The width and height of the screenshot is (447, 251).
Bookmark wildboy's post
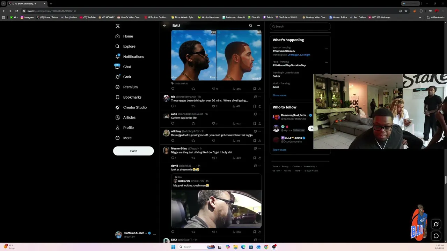point(255,141)
